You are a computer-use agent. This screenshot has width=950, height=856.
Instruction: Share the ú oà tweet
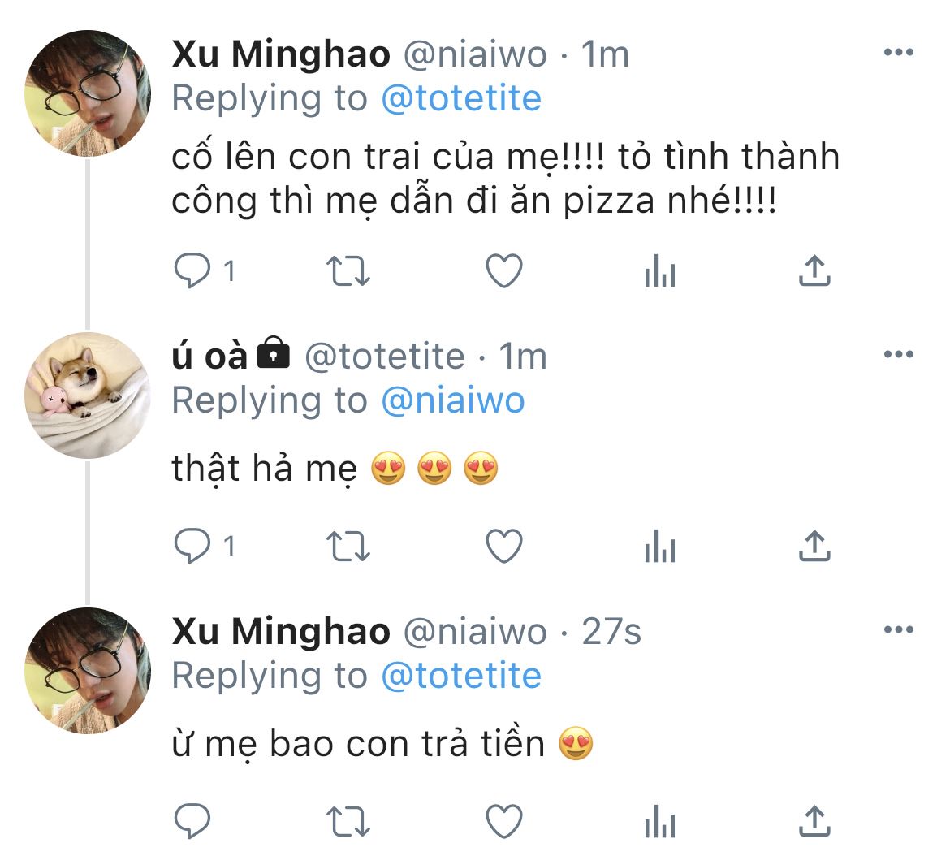pyautogui.click(x=814, y=547)
